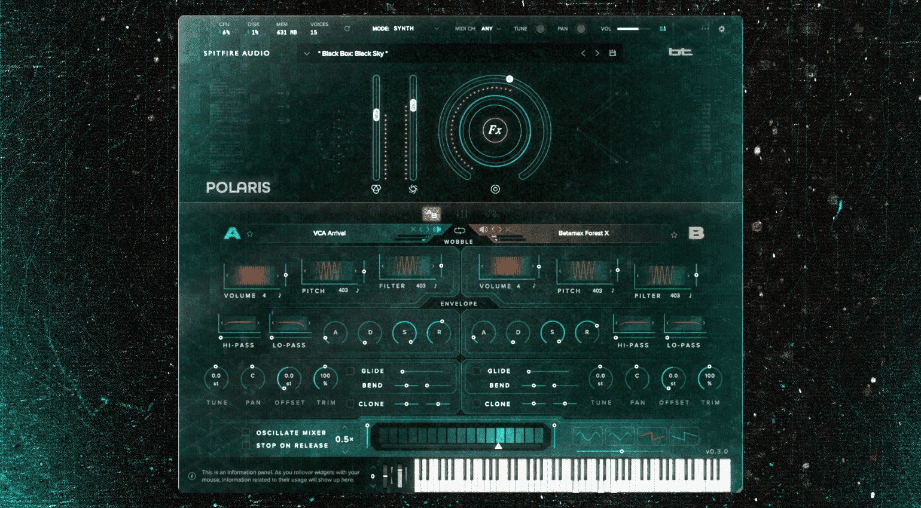Mute layer A with speaker icon
Viewport: 921px width, 508px height.
(437, 229)
